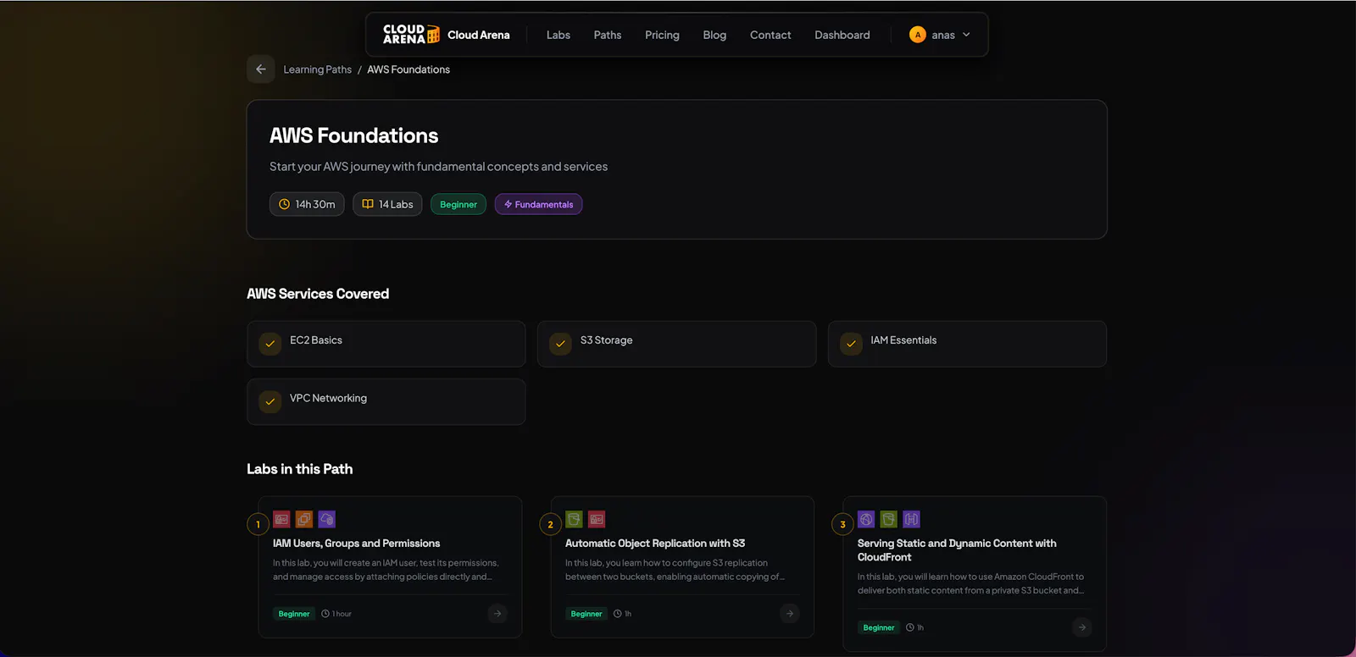Image resolution: width=1356 pixels, height=657 pixels.
Task: Click the lightning icon in Fundamentals tag
Action: pyautogui.click(x=508, y=204)
